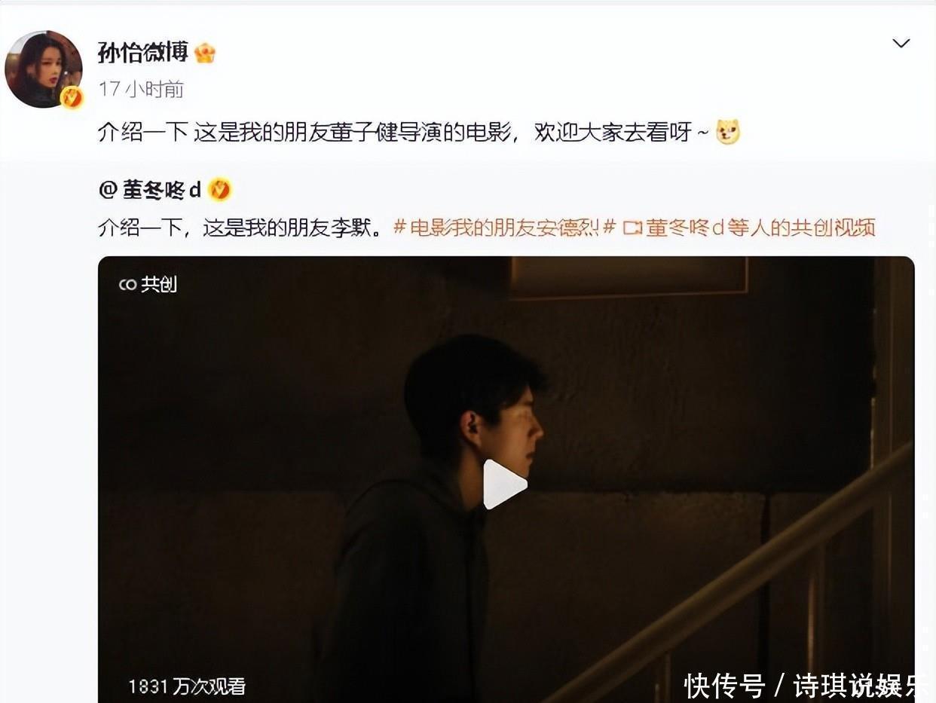Screen dimensions: 936x703
Task: Click the 17小时前 timestamp
Action: [141, 89]
